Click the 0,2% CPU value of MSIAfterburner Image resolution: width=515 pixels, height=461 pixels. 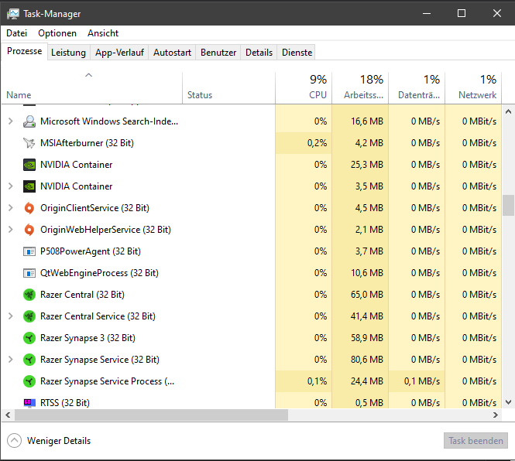(317, 143)
